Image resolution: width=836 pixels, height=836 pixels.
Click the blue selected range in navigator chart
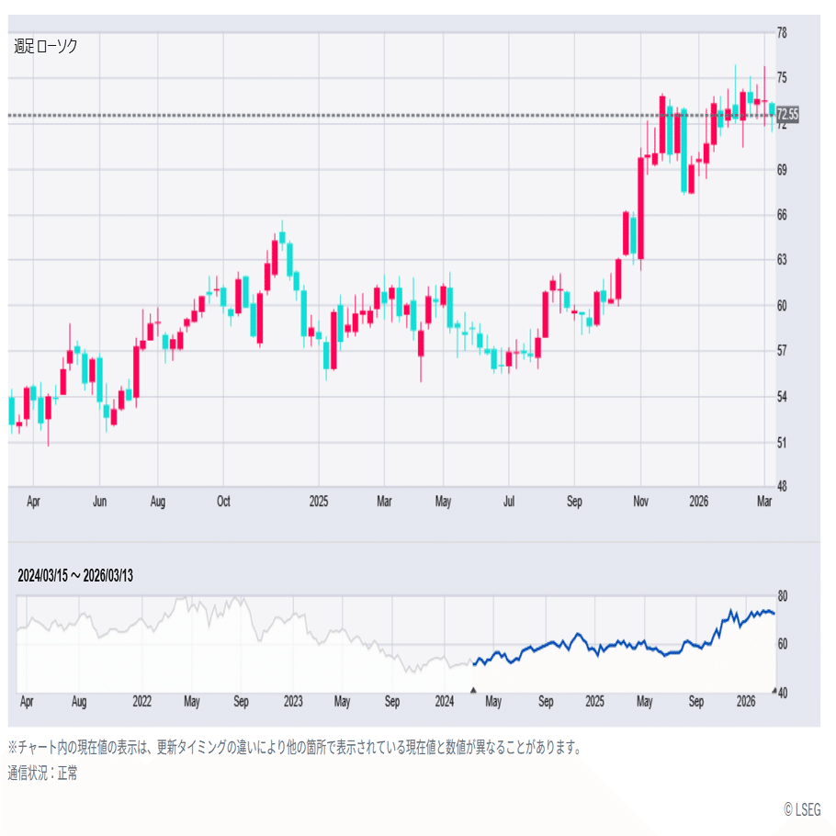[x=625, y=643]
